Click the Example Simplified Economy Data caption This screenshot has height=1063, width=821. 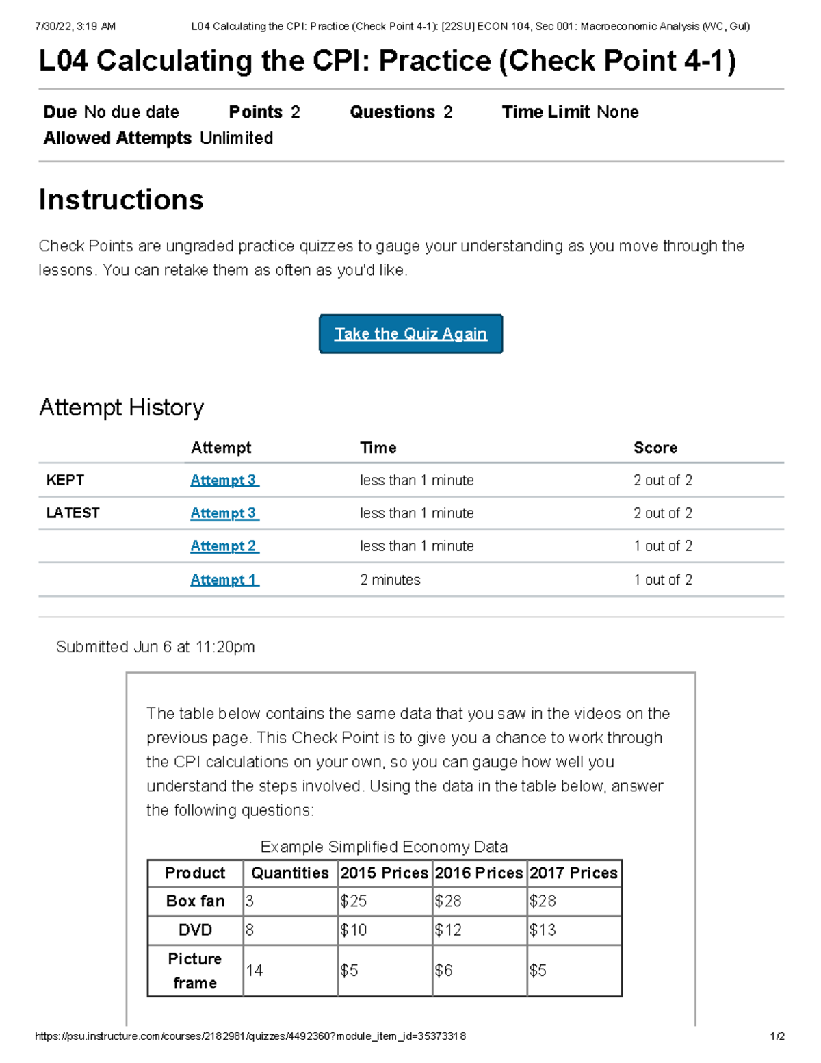384,846
